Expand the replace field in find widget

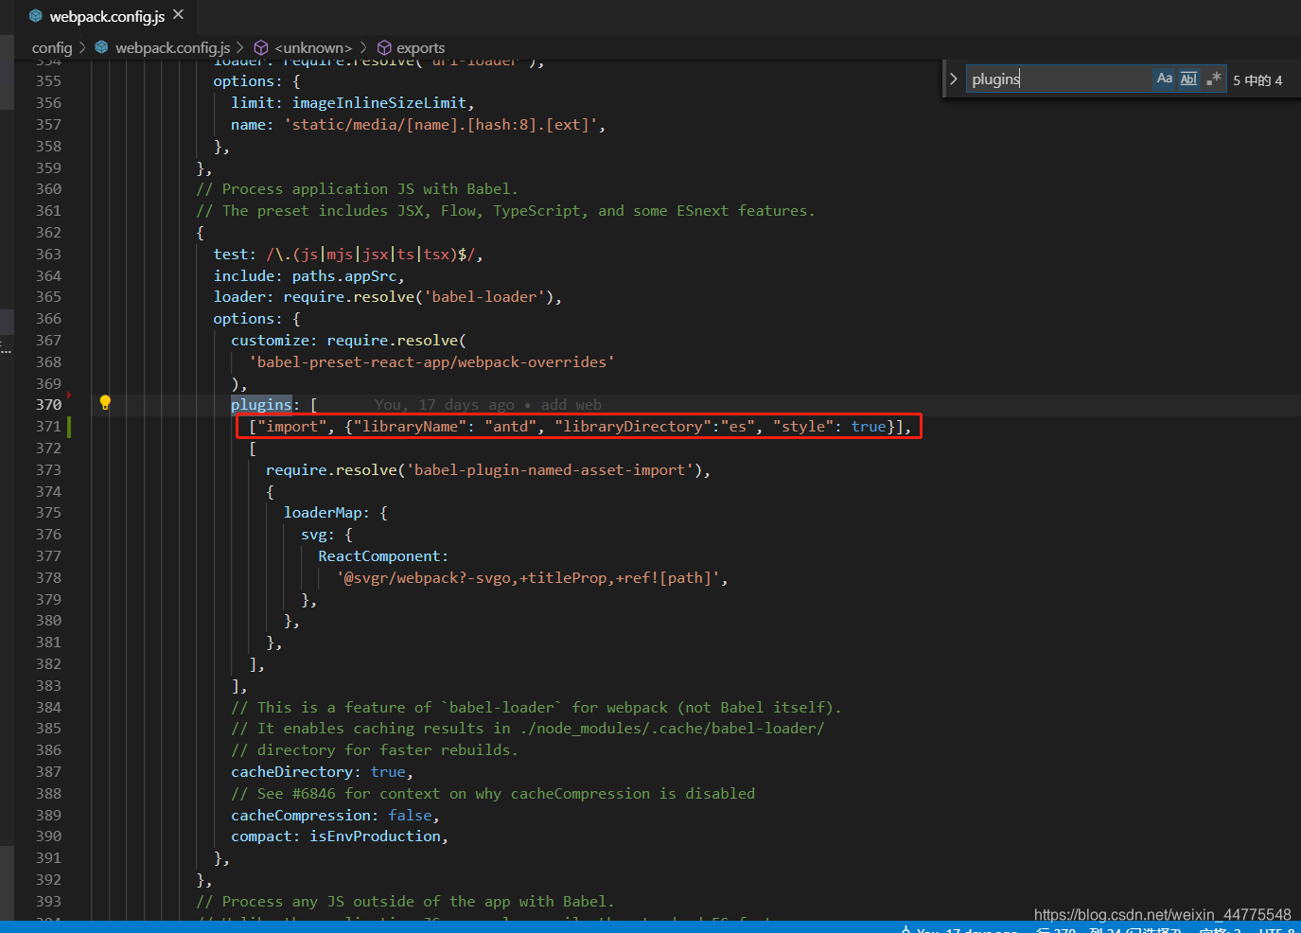pos(953,79)
